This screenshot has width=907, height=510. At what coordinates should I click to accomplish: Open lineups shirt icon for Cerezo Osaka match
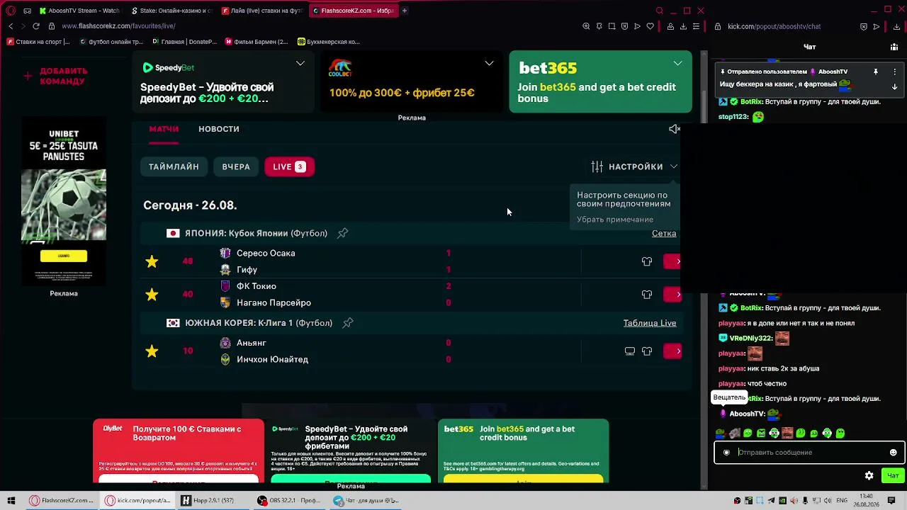click(647, 261)
